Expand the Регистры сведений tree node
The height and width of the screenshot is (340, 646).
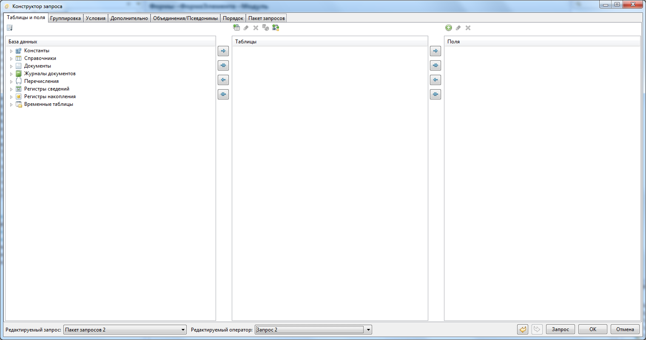[x=11, y=89]
